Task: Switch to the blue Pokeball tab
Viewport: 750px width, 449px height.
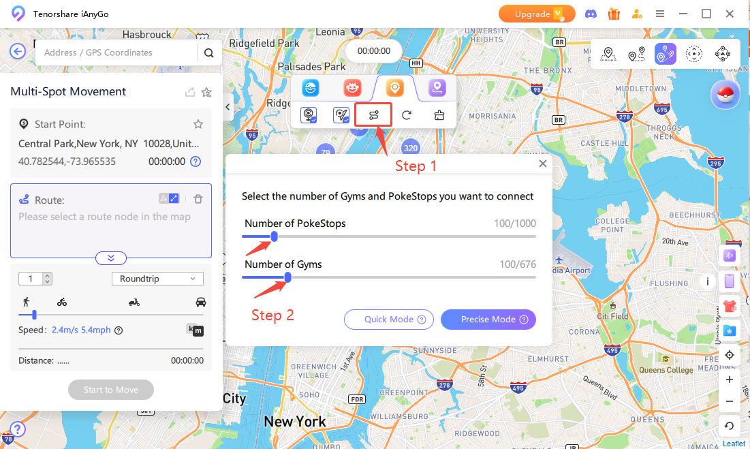Action: pos(311,88)
